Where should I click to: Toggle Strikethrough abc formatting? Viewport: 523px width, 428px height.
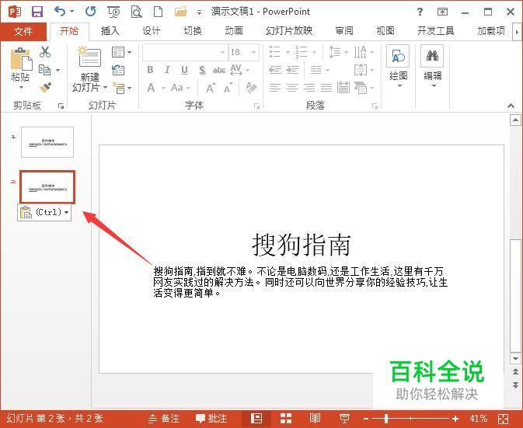tap(219, 71)
